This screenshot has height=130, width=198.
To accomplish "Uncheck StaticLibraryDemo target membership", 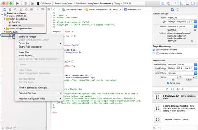I will click(x=154, y=50).
